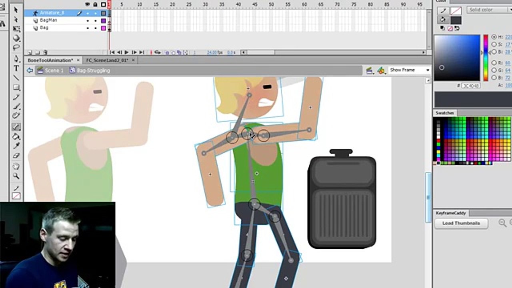The height and width of the screenshot is (288, 512).
Task: Toggle lock dot for BagMan layer
Action: tap(96, 20)
